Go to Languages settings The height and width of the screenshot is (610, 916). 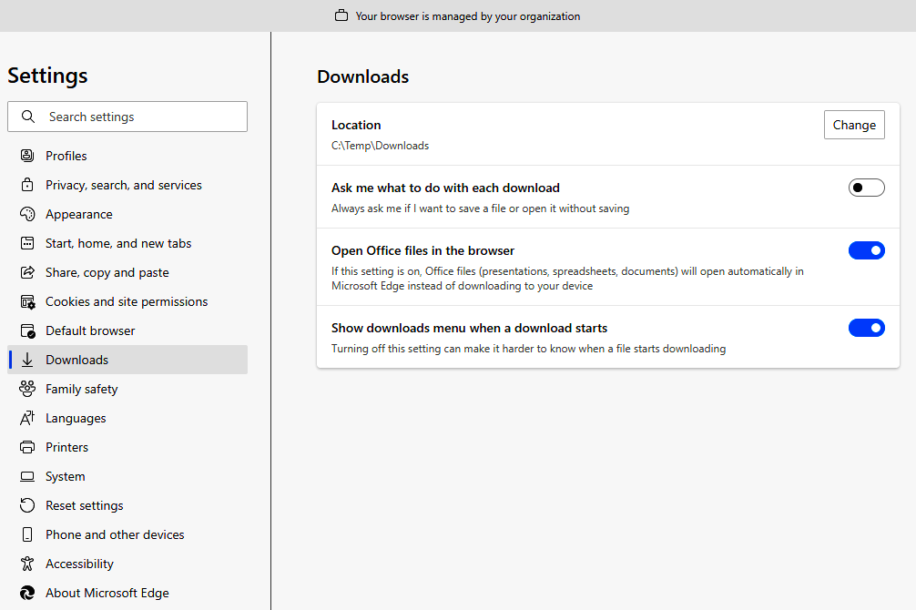click(127, 418)
